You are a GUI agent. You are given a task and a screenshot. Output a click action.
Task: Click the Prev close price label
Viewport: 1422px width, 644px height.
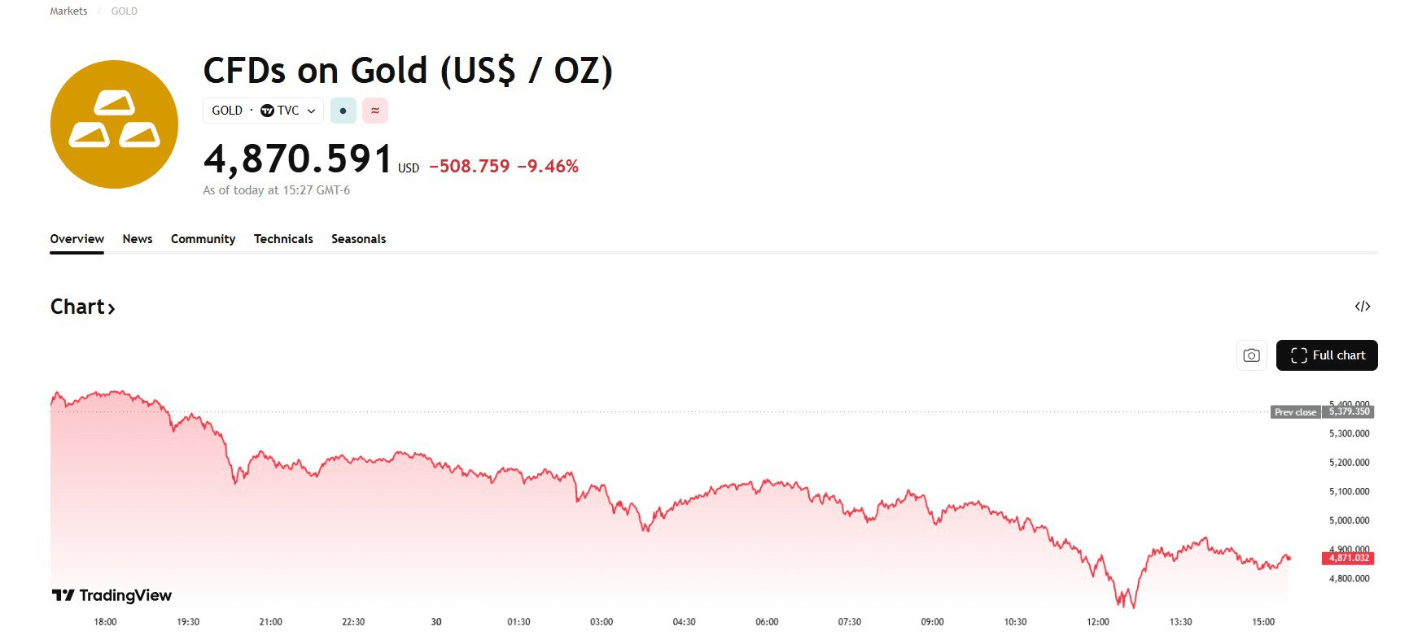(x=1295, y=412)
